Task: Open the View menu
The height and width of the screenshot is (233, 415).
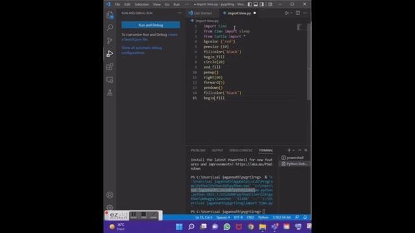Action: 156,5
